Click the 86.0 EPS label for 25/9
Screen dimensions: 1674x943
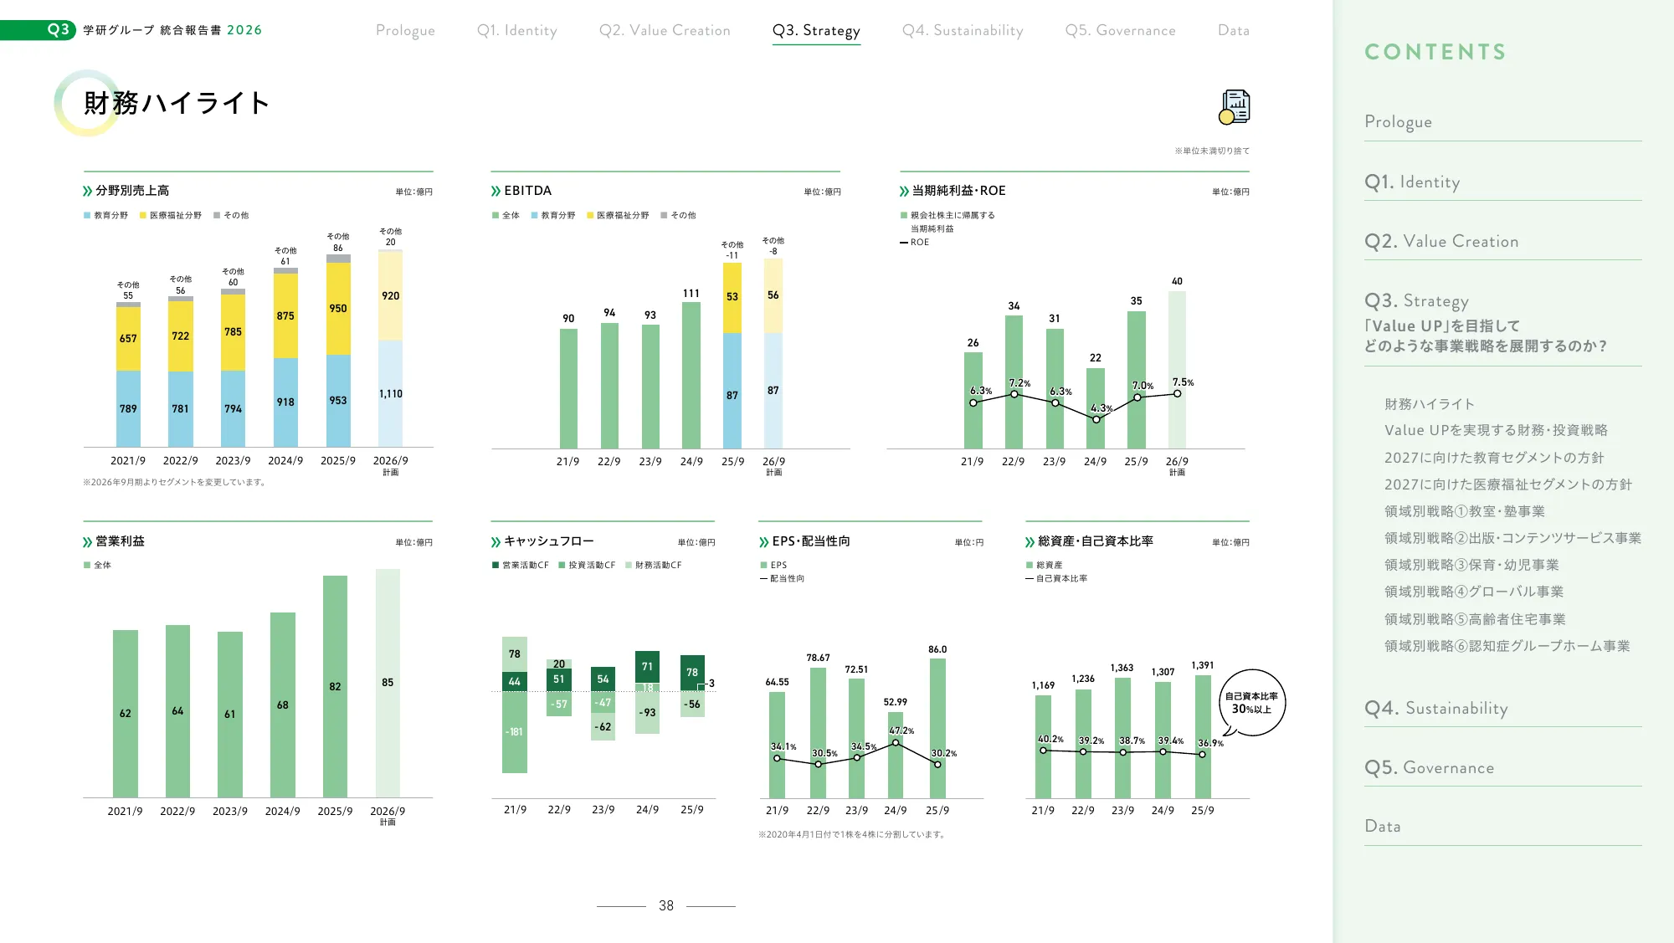937,649
